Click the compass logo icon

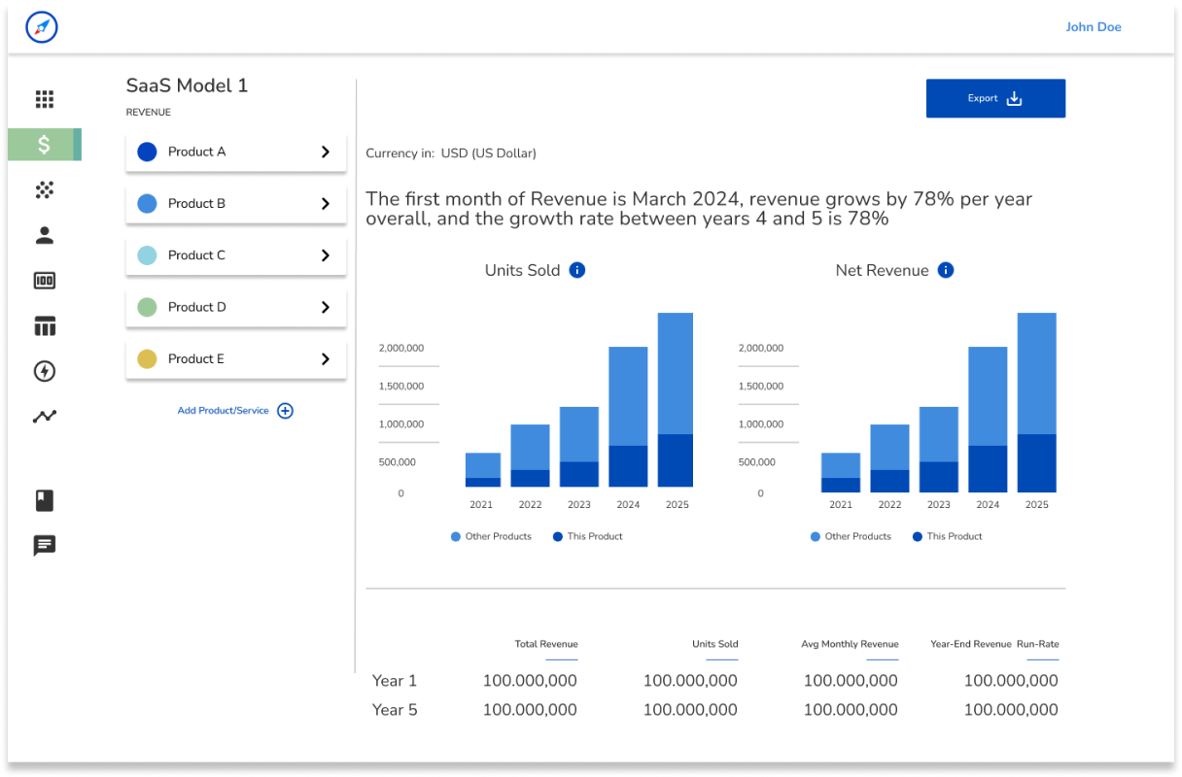coord(42,27)
